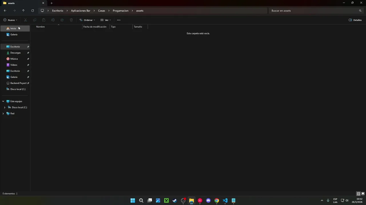366x205 pixels.
Task: Go up one folder level
Action: coord(23,11)
